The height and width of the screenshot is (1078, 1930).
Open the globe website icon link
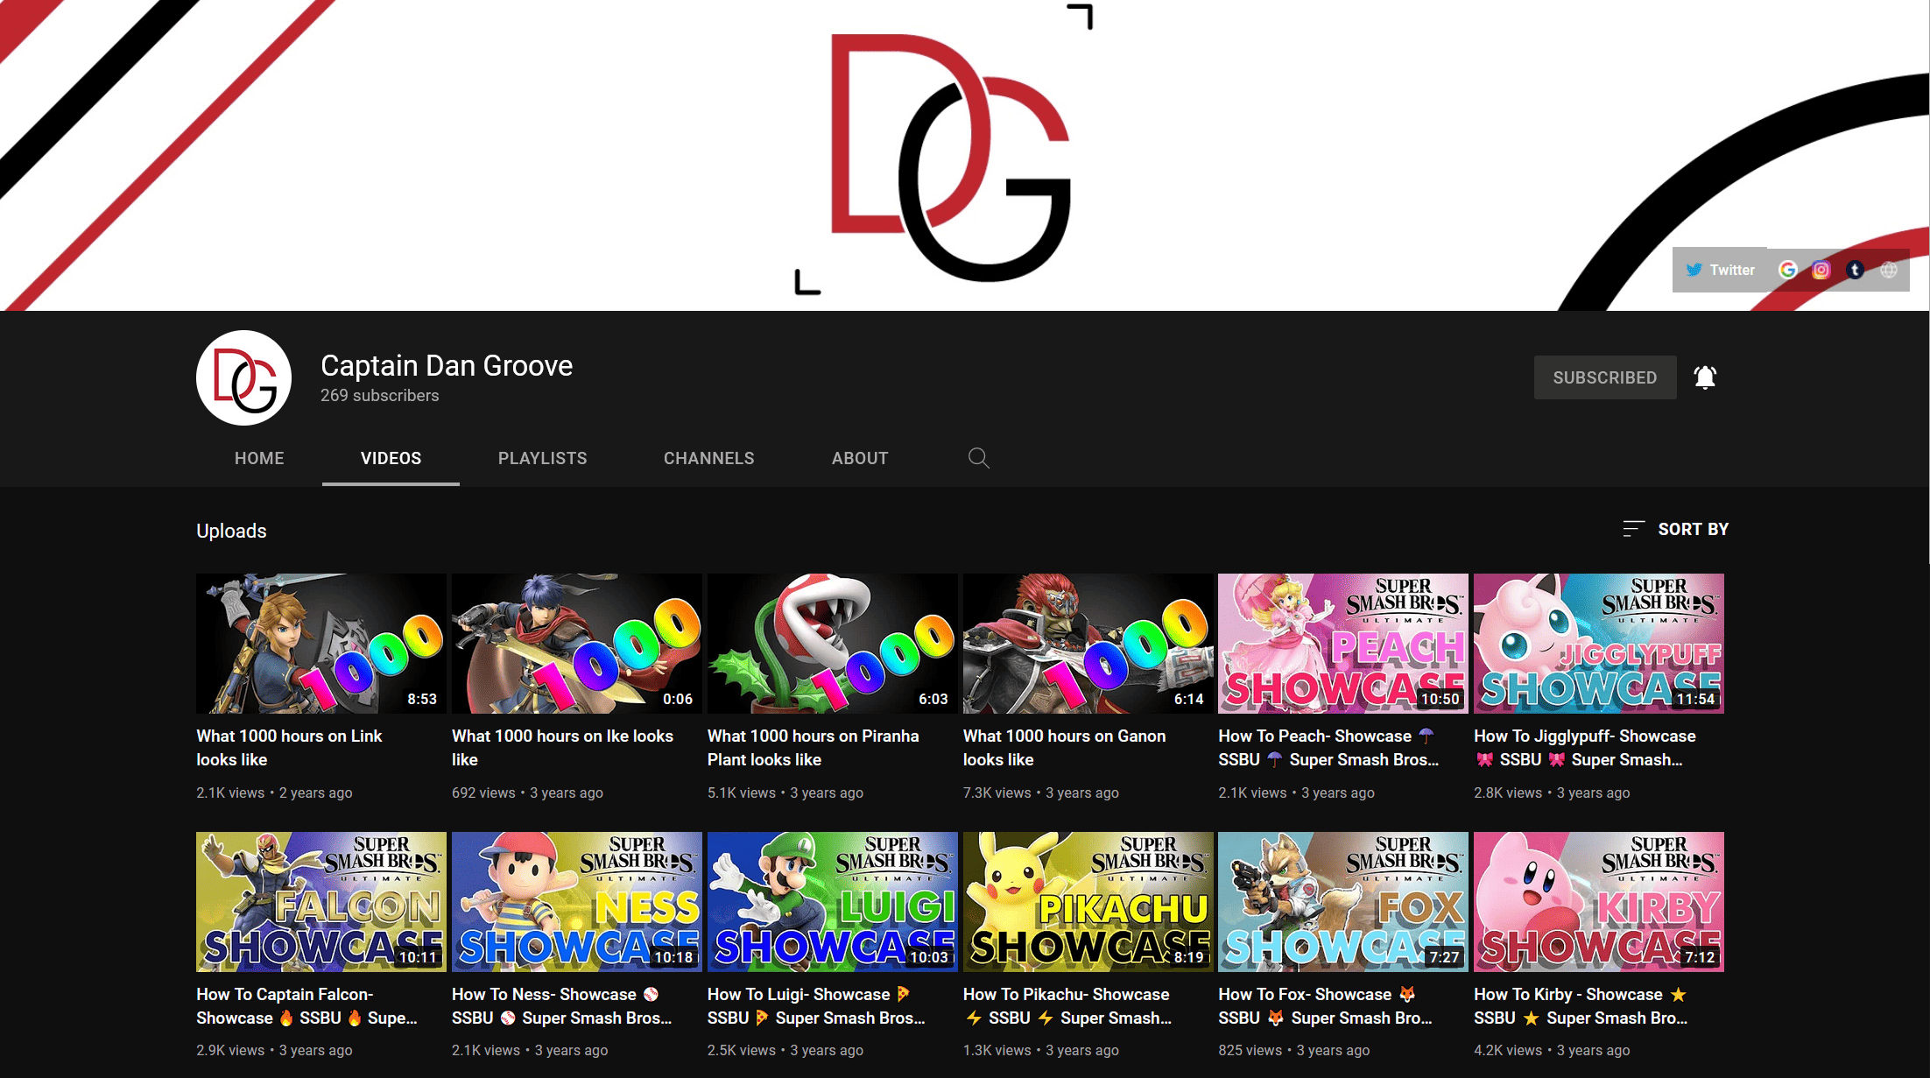[x=1889, y=270]
